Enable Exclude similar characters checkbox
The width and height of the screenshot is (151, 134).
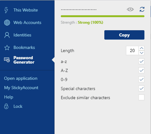tap(142, 97)
